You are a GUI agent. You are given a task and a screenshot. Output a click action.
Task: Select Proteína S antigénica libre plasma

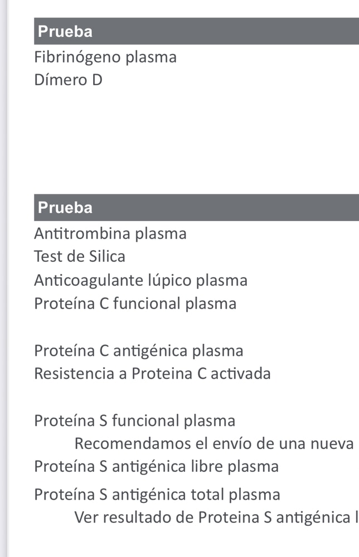(156, 467)
